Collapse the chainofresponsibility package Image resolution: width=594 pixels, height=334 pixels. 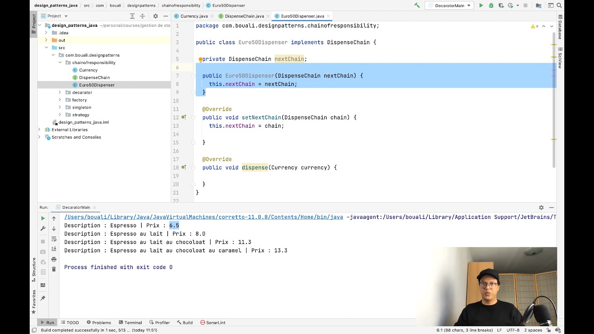(60, 63)
